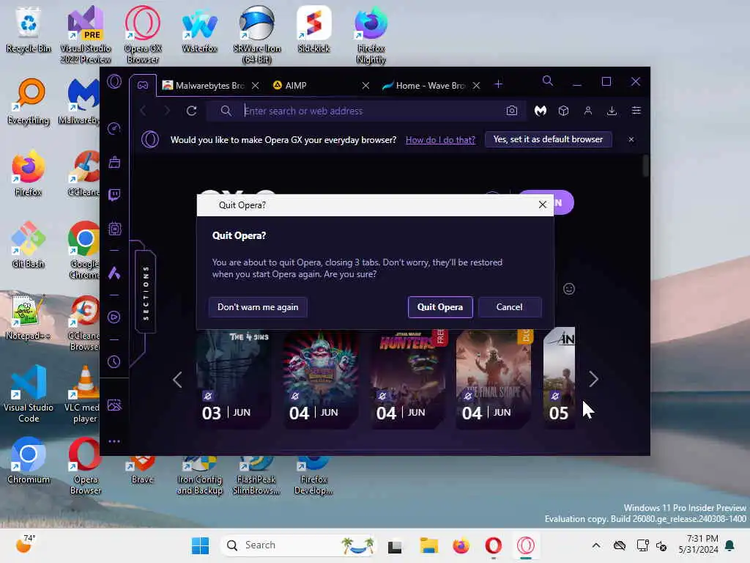The image size is (750, 563).
Task: Open the Star Wars Hunters game card
Action: (409, 378)
